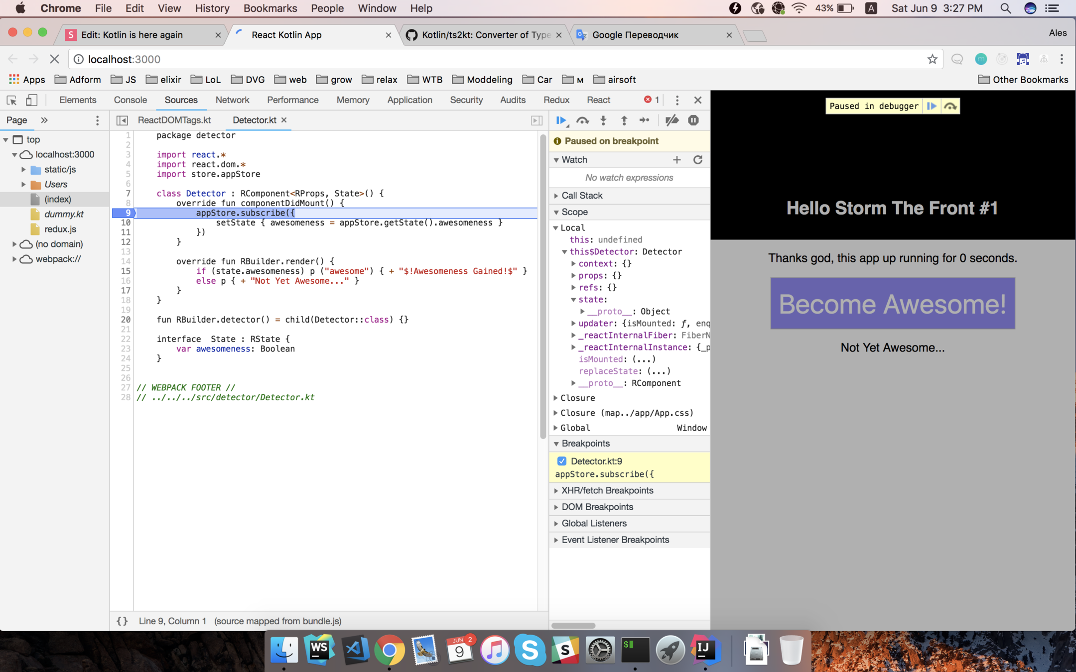Toggle device toolbar icon
The image size is (1076, 672).
[x=31, y=100]
